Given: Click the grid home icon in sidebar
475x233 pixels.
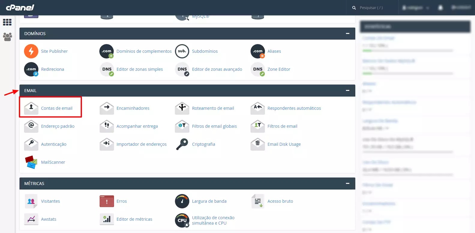Looking at the screenshot, I should [7, 22].
